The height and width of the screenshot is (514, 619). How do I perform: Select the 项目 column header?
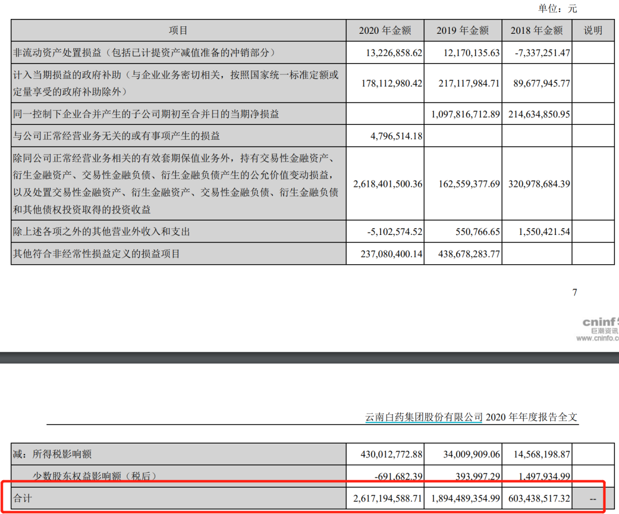click(178, 30)
